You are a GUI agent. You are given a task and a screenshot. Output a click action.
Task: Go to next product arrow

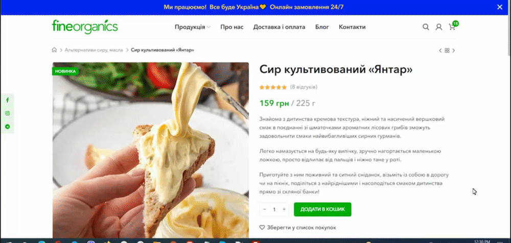coord(454,51)
